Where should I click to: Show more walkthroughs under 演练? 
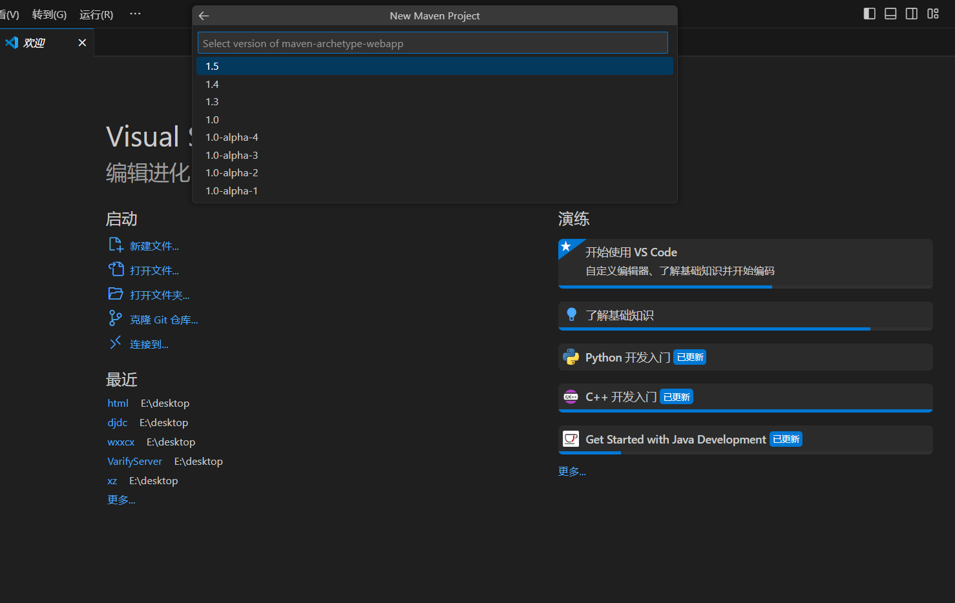pos(572,471)
